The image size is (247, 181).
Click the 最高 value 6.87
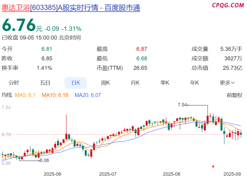click(x=142, y=49)
